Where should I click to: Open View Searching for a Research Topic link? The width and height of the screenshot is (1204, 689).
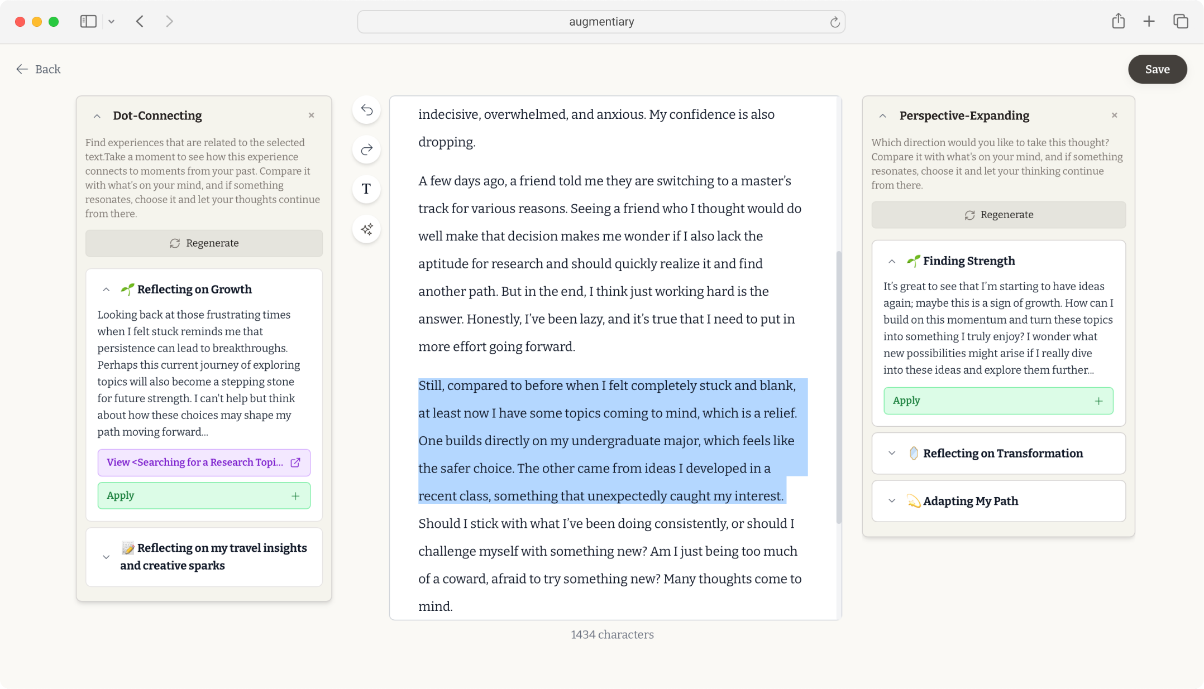(x=204, y=462)
